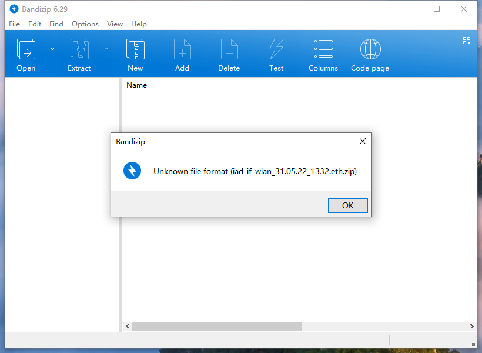Click the scrollbar right arrow
Screen dimensions: 482x353
coord(472,326)
